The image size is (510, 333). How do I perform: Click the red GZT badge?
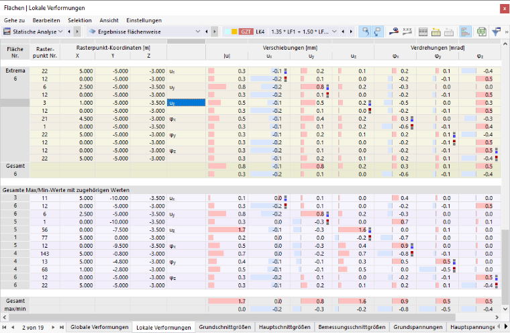tap(246, 32)
